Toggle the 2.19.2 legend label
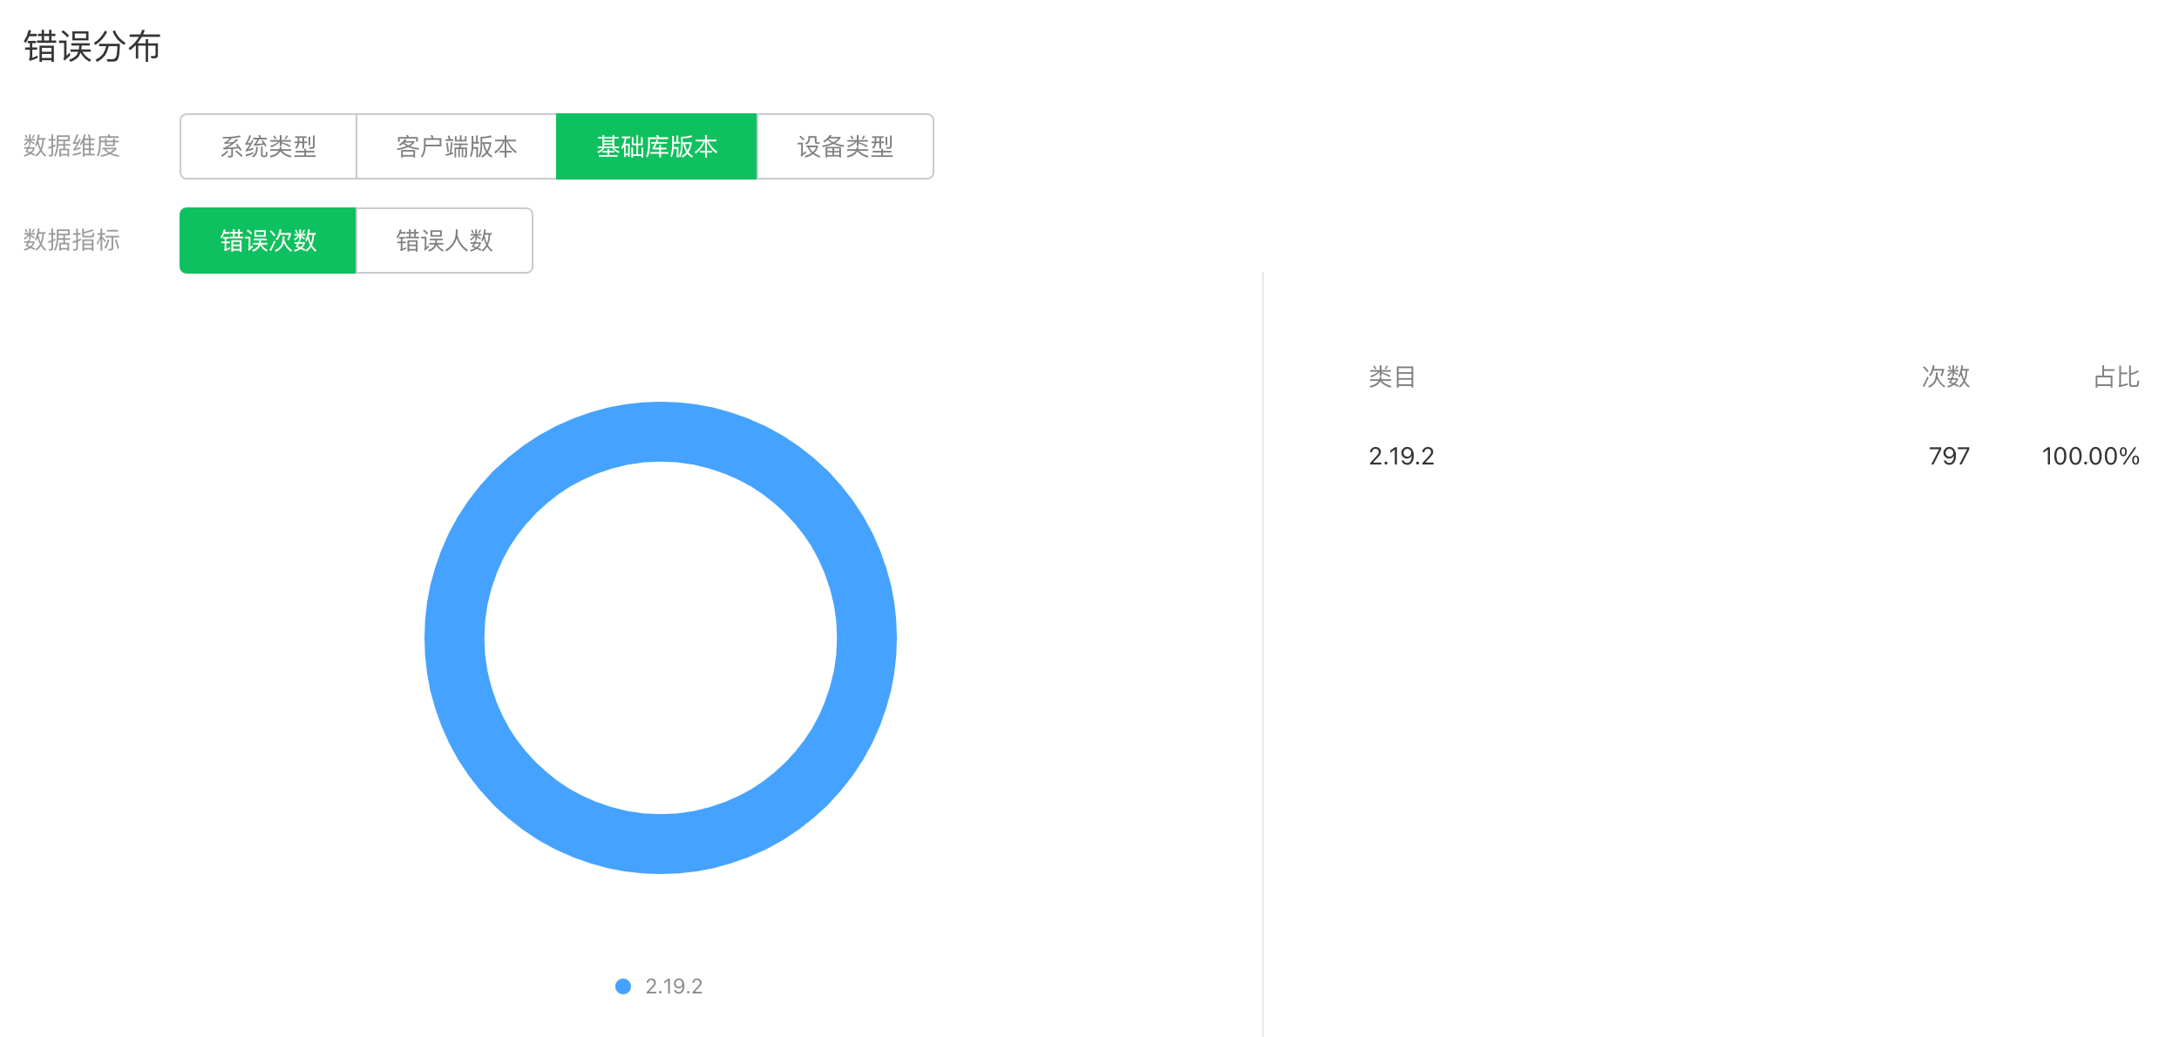Screen dimensions: 2179x1037 674,986
